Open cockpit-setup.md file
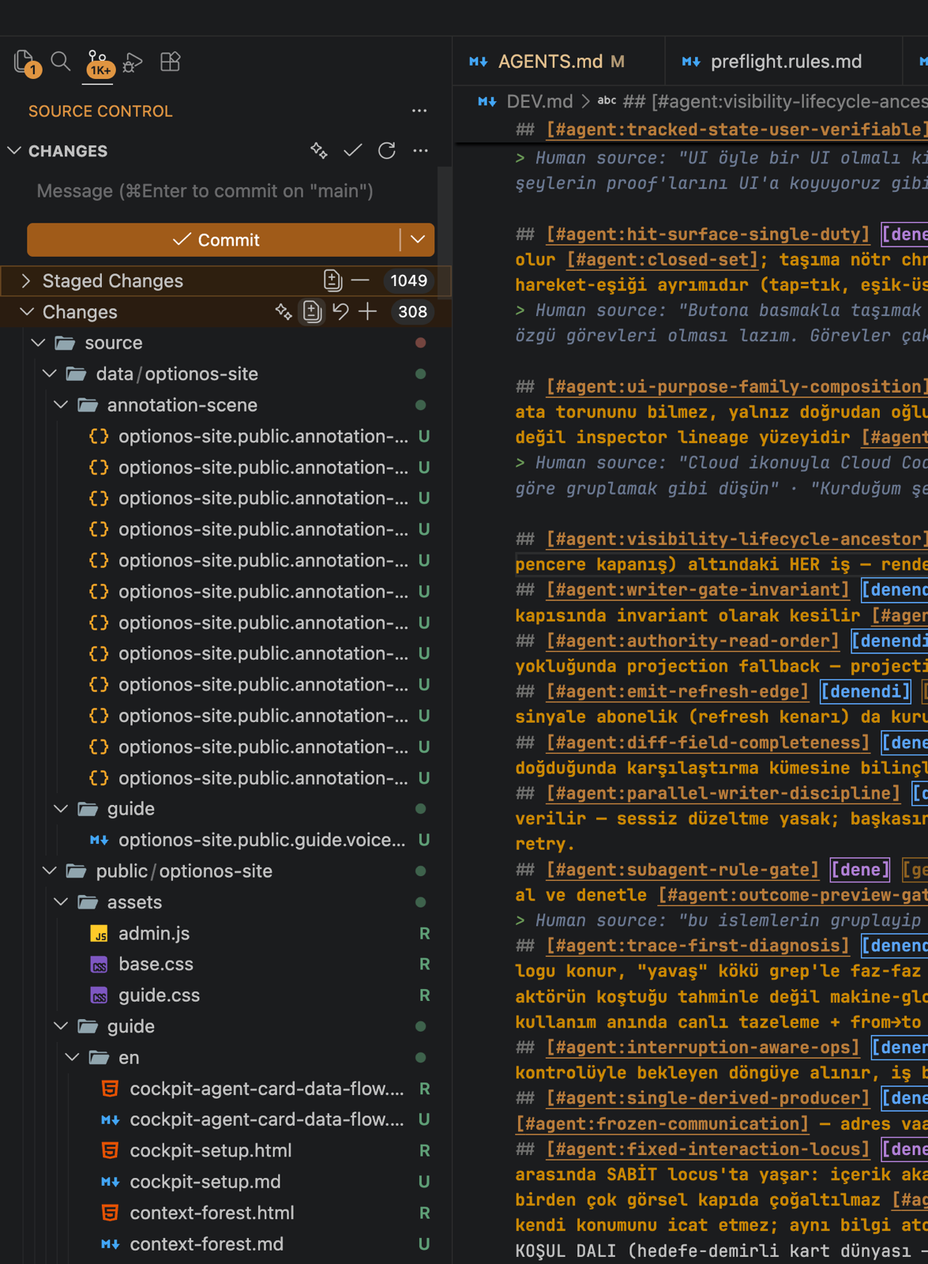The width and height of the screenshot is (928, 1264). coord(205,1182)
